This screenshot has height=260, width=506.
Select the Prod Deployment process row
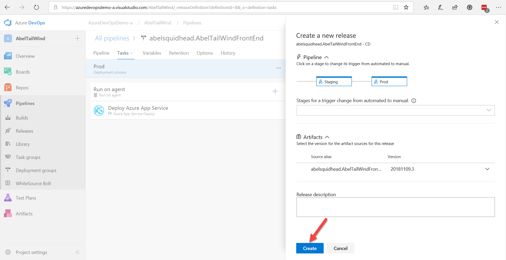point(186,69)
